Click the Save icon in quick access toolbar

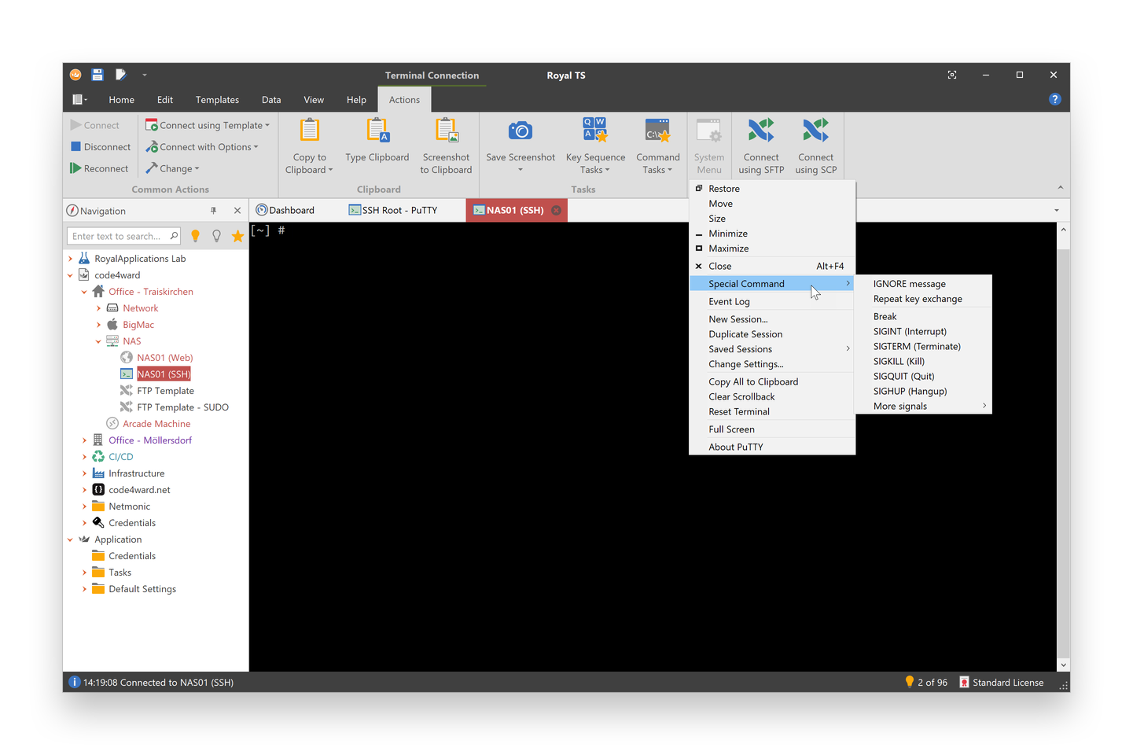tap(97, 75)
